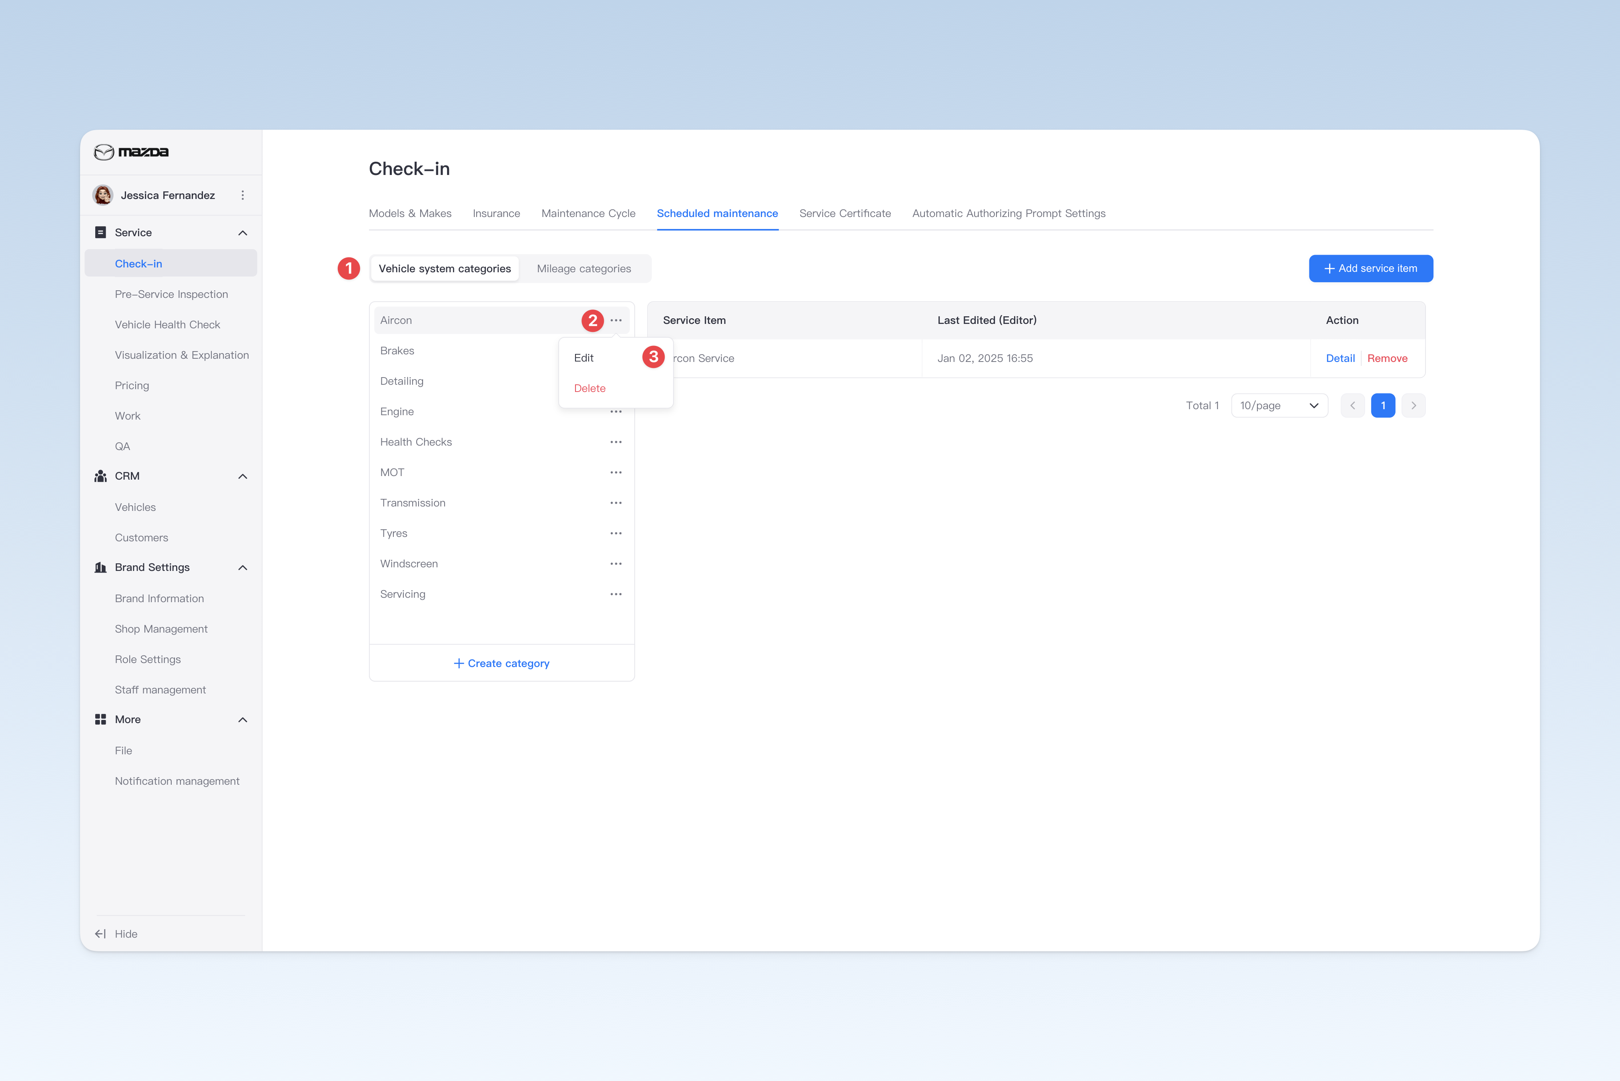The image size is (1620, 1081).
Task: Choose Delete in the category popup
Action: click(590, 388)
